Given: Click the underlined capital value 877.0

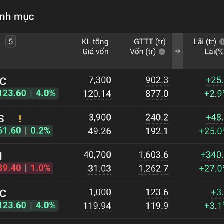Looking at the screenshot, I should click(x=157, y=94).
